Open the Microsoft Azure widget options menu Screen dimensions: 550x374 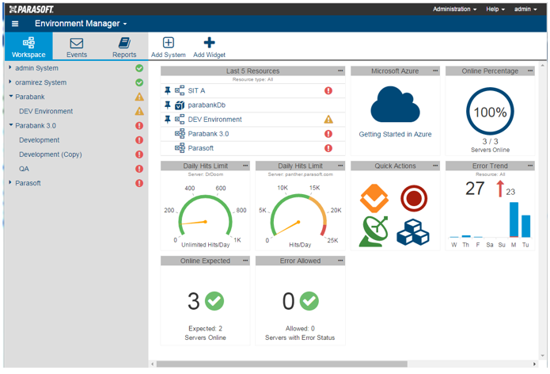pyautogui.click(x=435, y=71)
